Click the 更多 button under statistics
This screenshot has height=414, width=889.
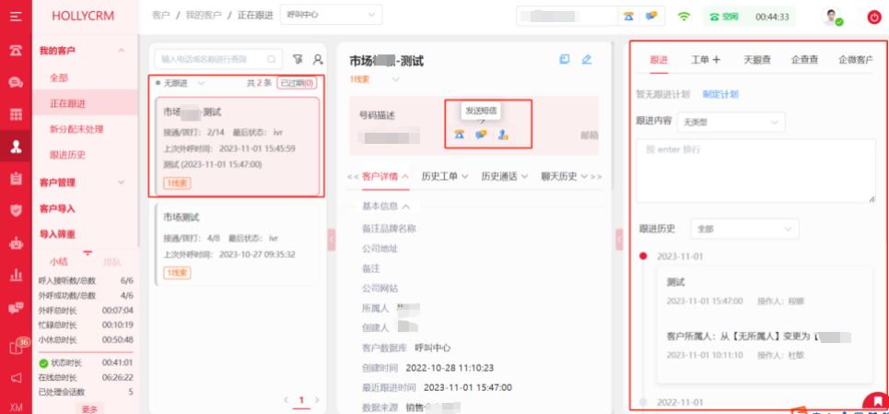(89, 408)
